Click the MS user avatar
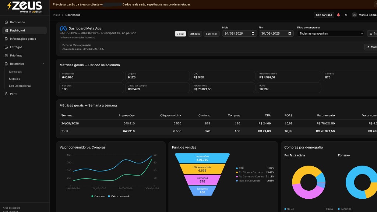The width and height of the screenshot is (377, 212). [354, 15]
